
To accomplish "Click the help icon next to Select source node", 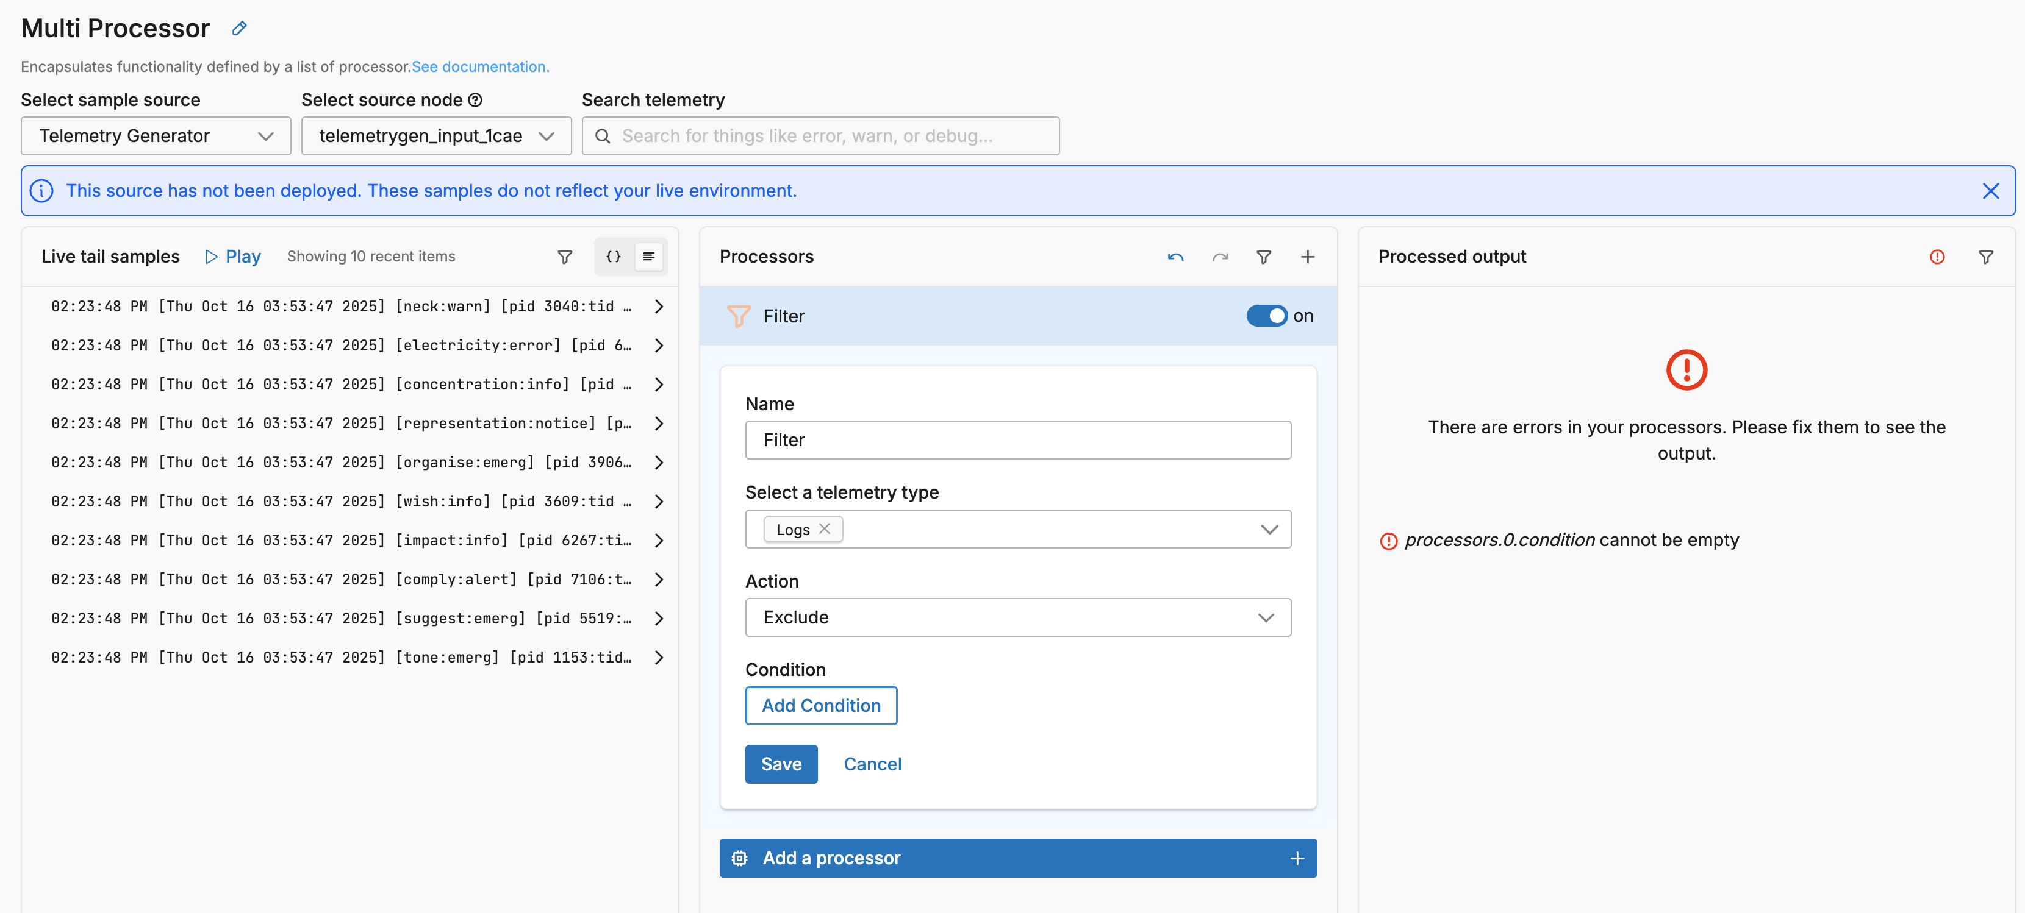I will (475, 100).
